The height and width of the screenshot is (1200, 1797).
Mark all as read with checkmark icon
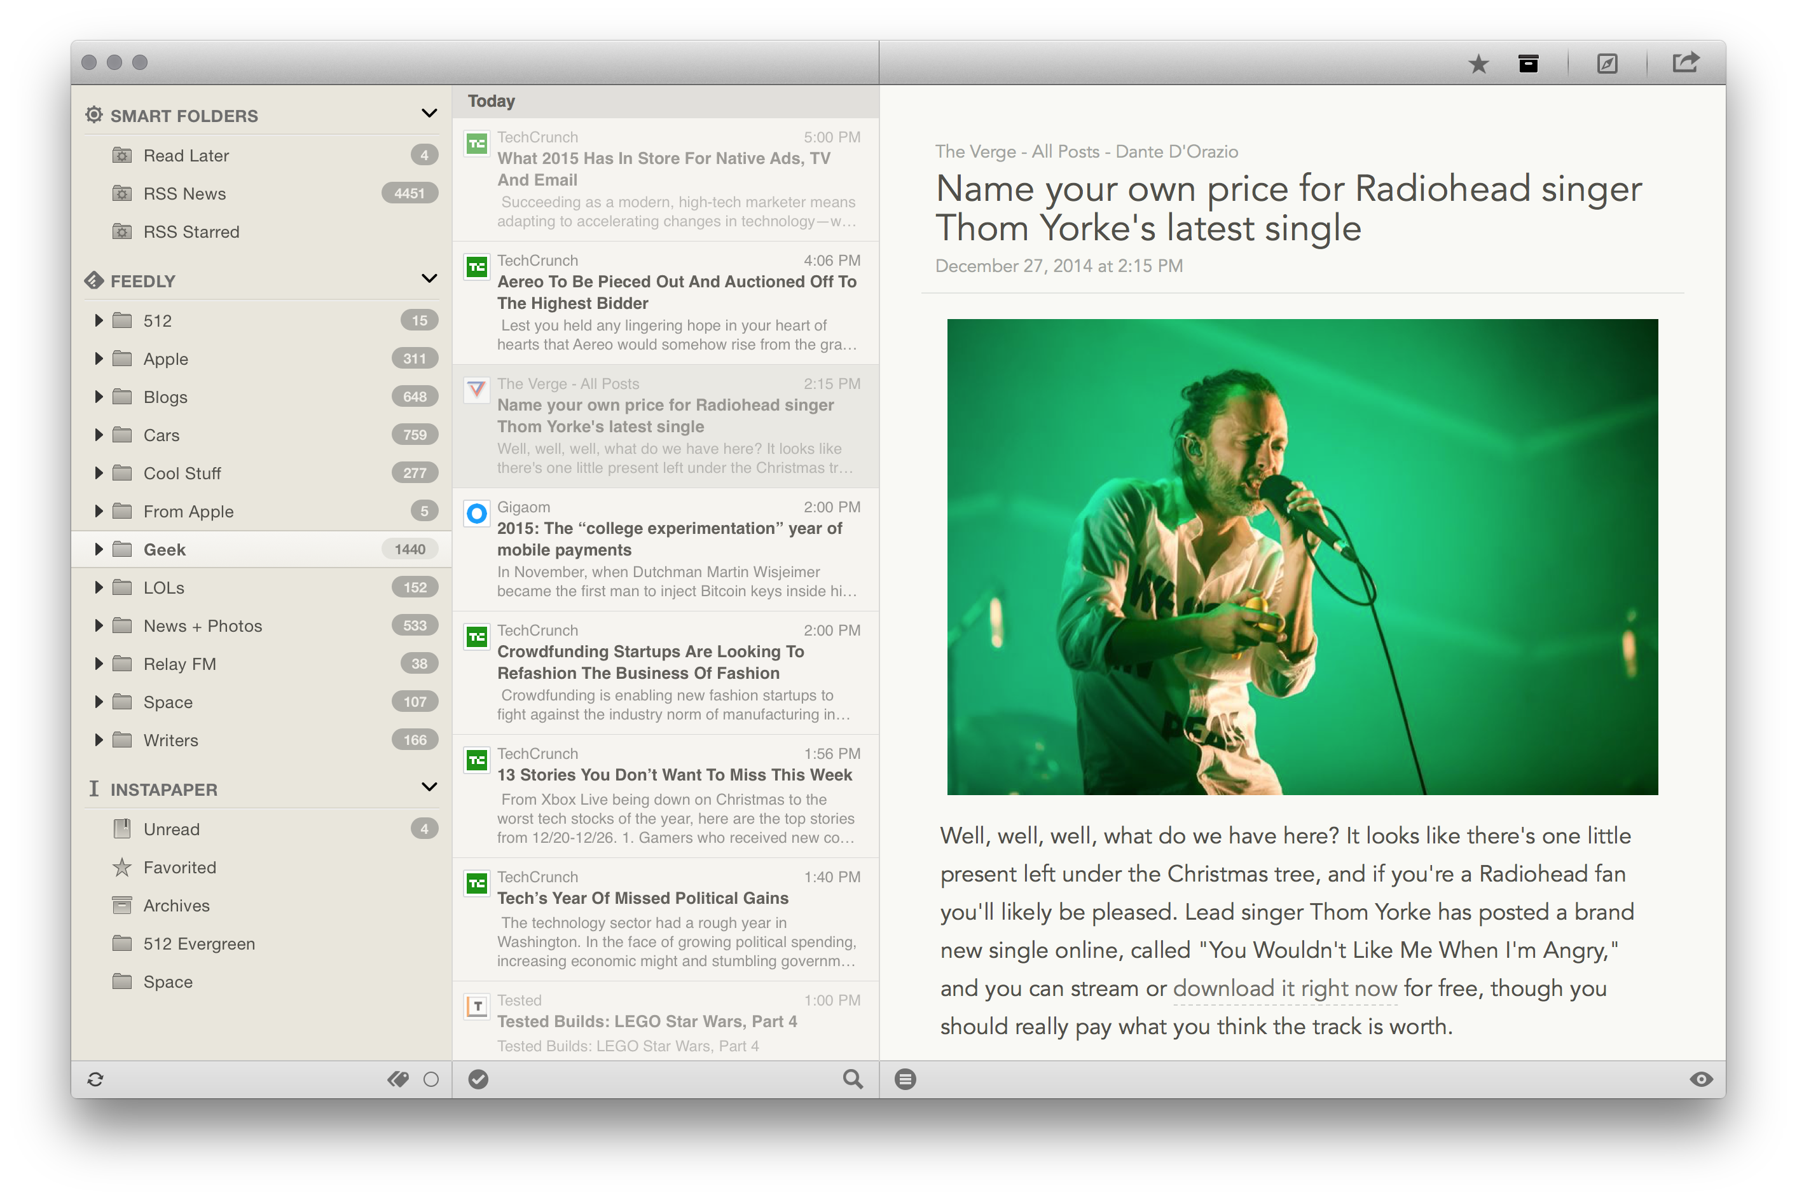(478, 1079)
